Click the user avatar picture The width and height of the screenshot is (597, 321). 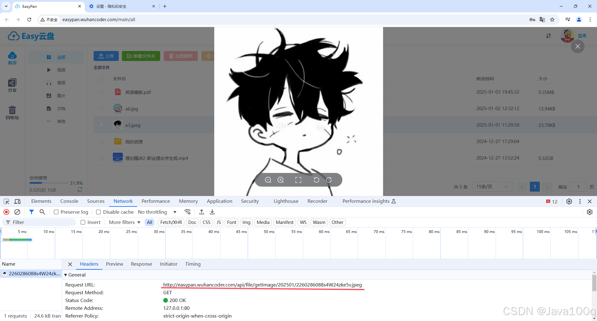pyautogui.click(x=567, y=36)
